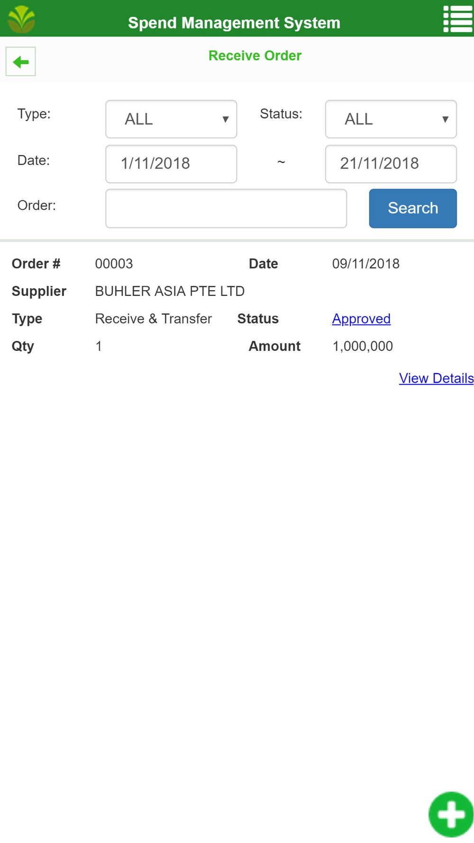
Task: Tap supplier name BUHLER ASIA PTE LTD
Action: (170, 291)
